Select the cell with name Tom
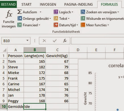Viewport: 124px width, 111px height. click(15, 61)
